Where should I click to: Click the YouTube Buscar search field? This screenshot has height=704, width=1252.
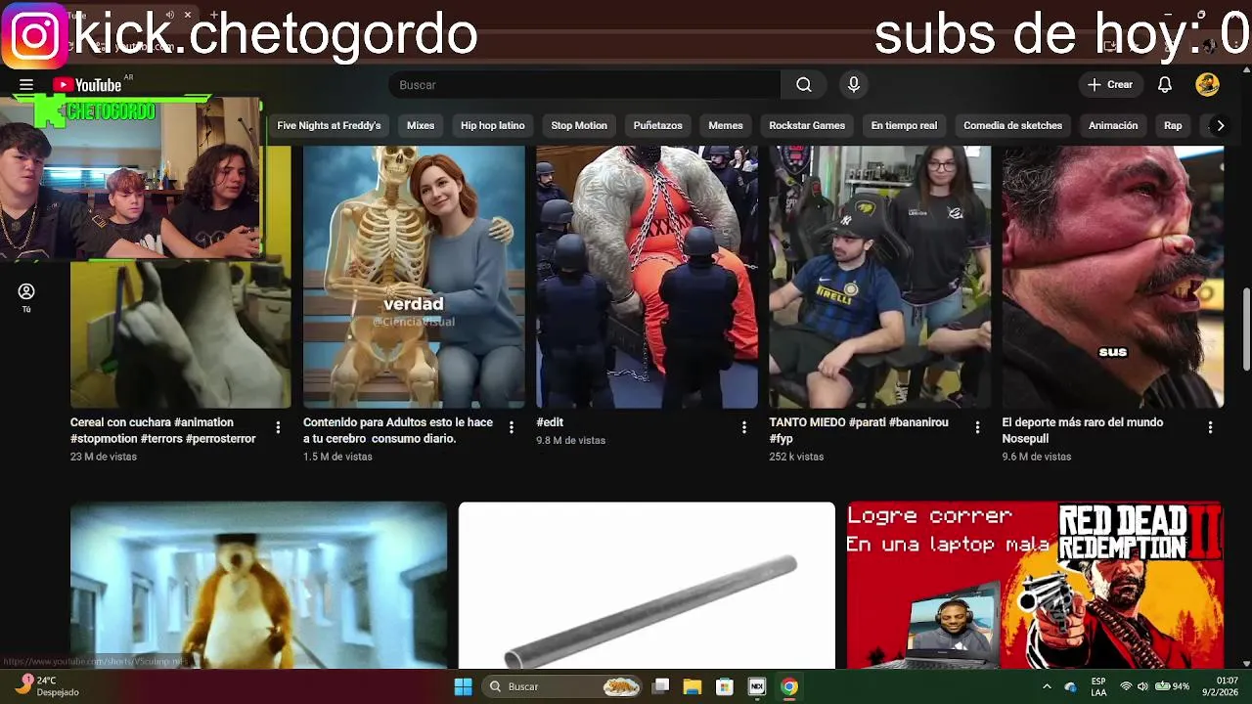[584, 85]
